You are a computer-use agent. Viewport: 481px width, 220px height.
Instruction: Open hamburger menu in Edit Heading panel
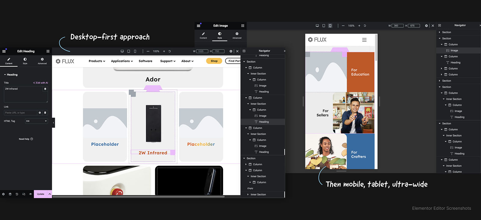4,51
